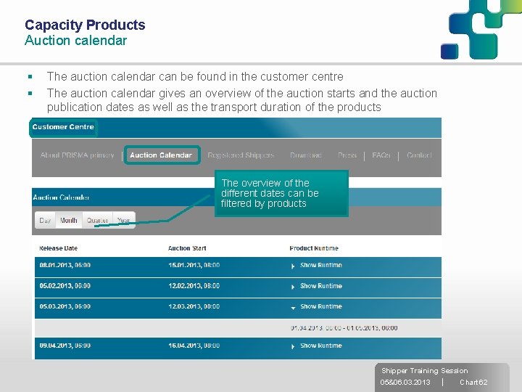
Task: Click Show Runtime link for 15.01.2013 auction
Action: point(321,266)
